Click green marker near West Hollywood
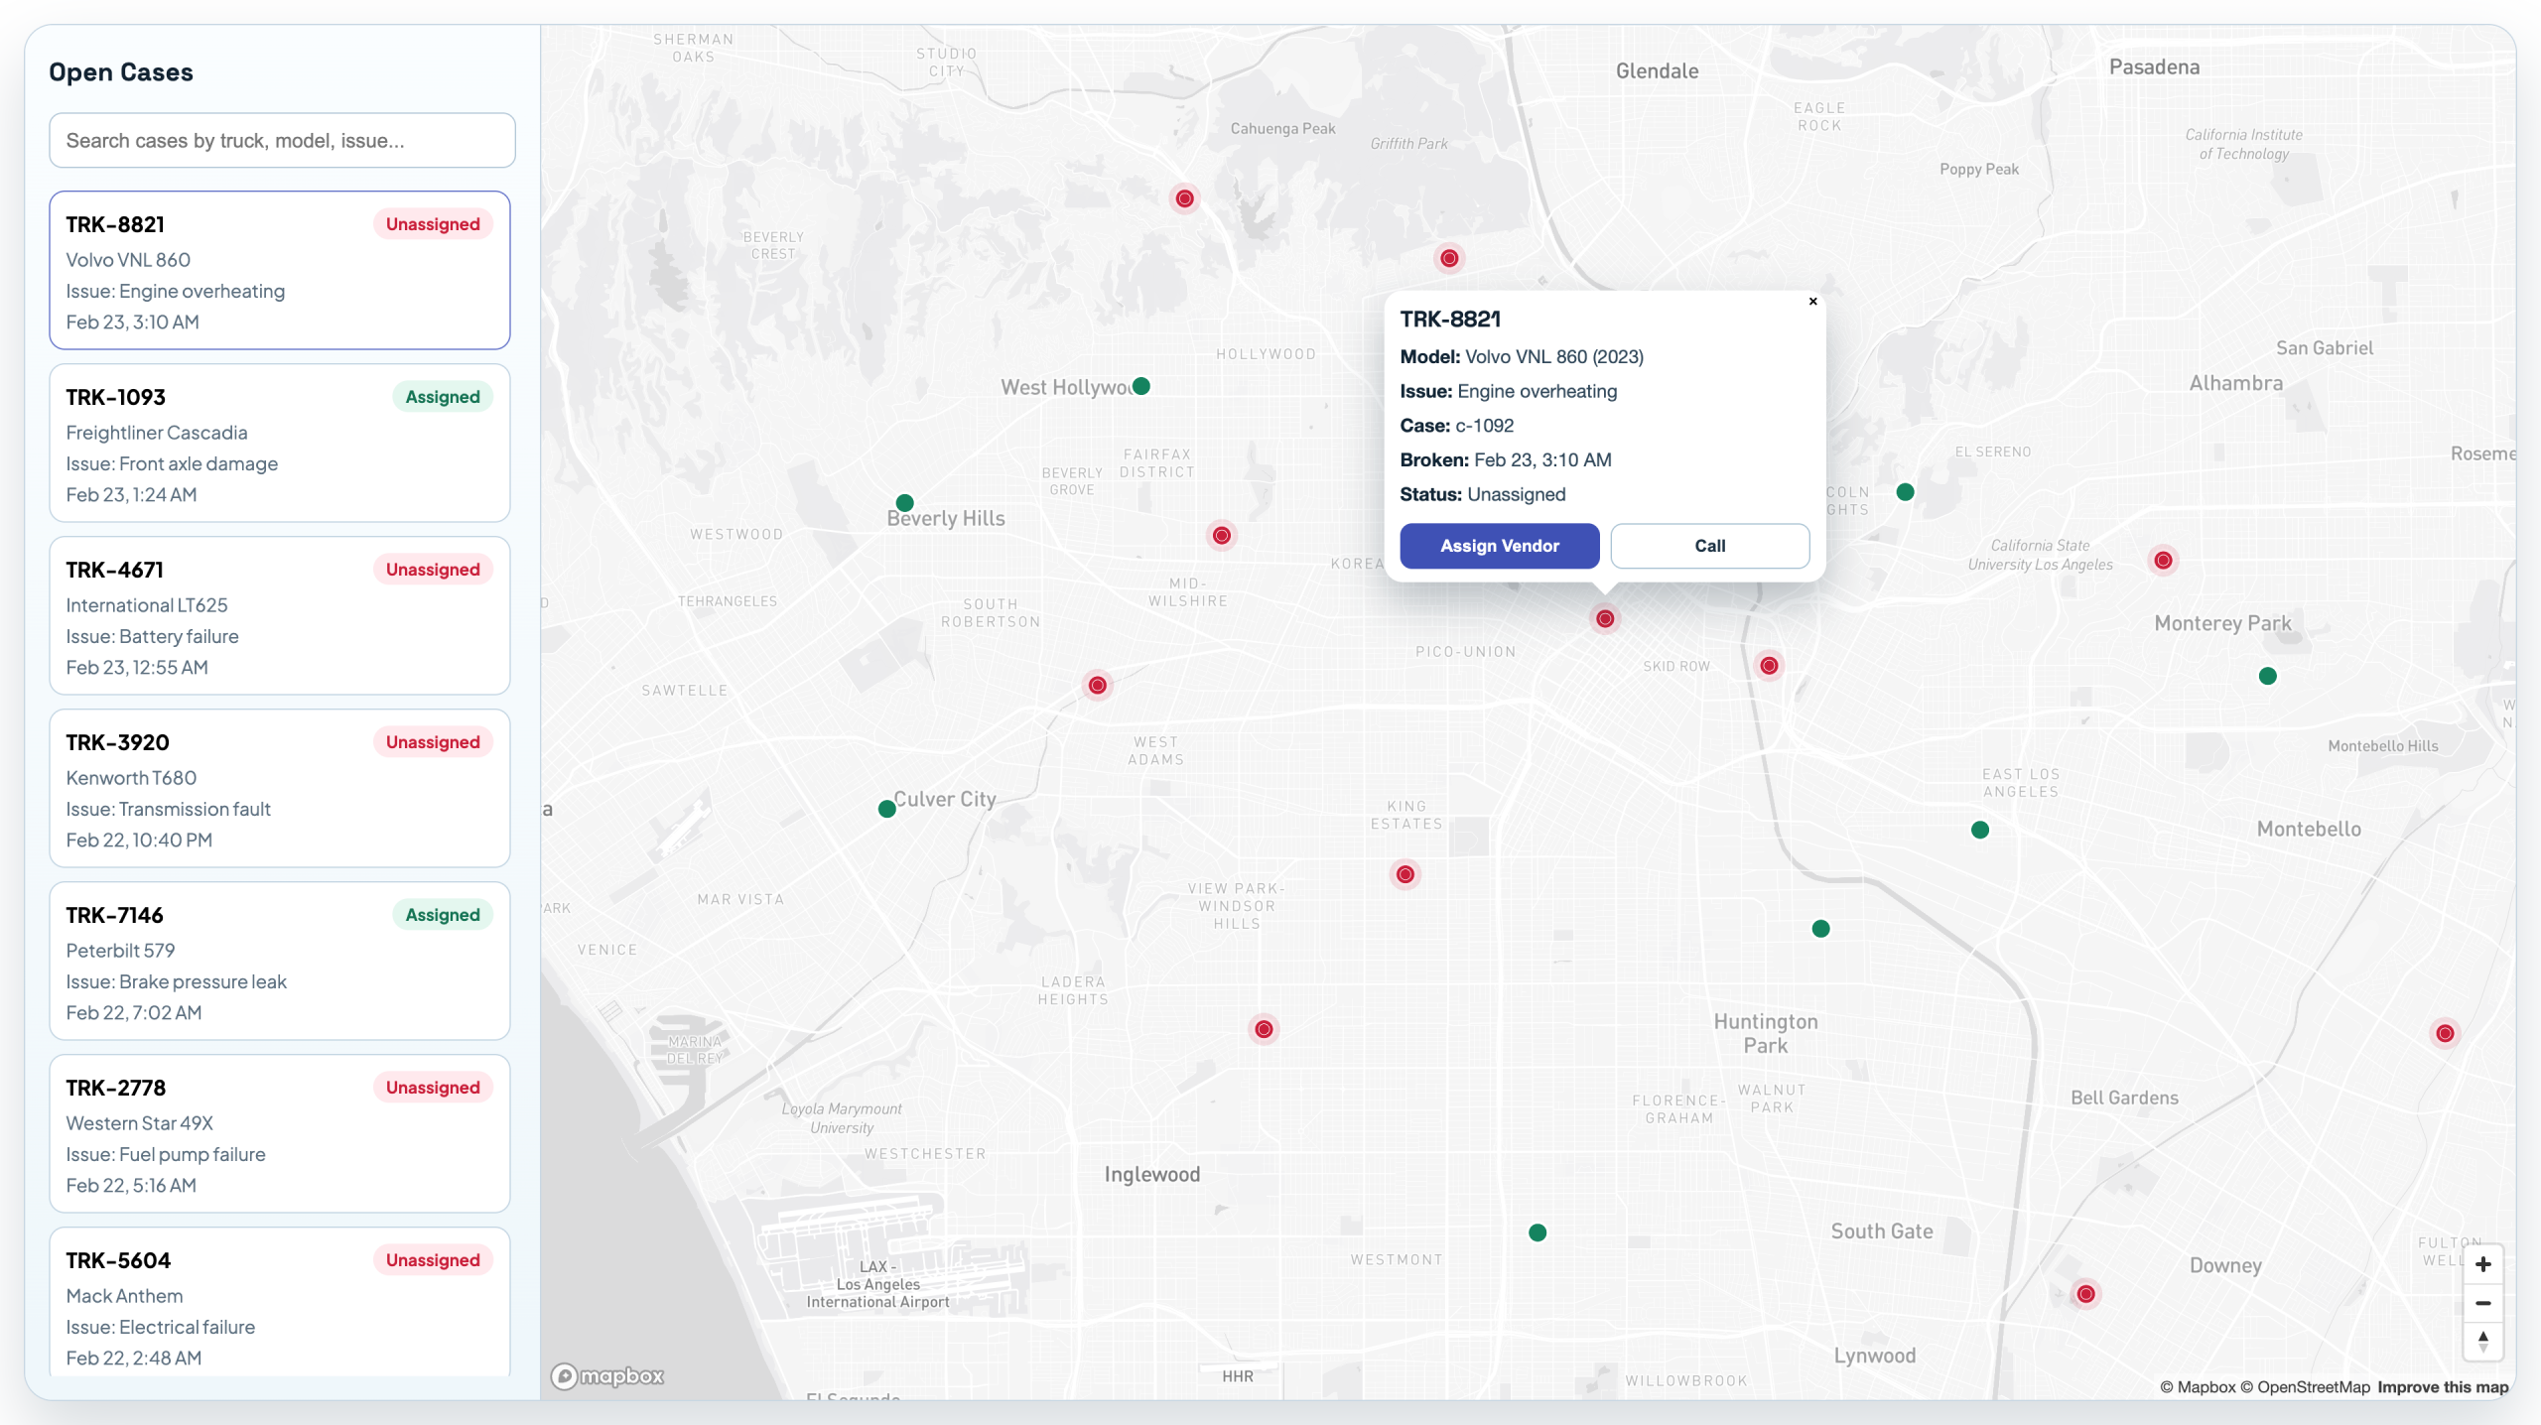 [1141, 386]
